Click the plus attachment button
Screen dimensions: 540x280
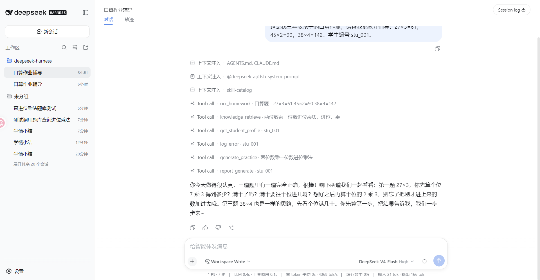(192, 261)
